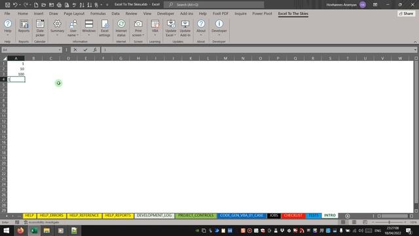
Task: Expand the formula bar with arrow
Action: (415, 50)
